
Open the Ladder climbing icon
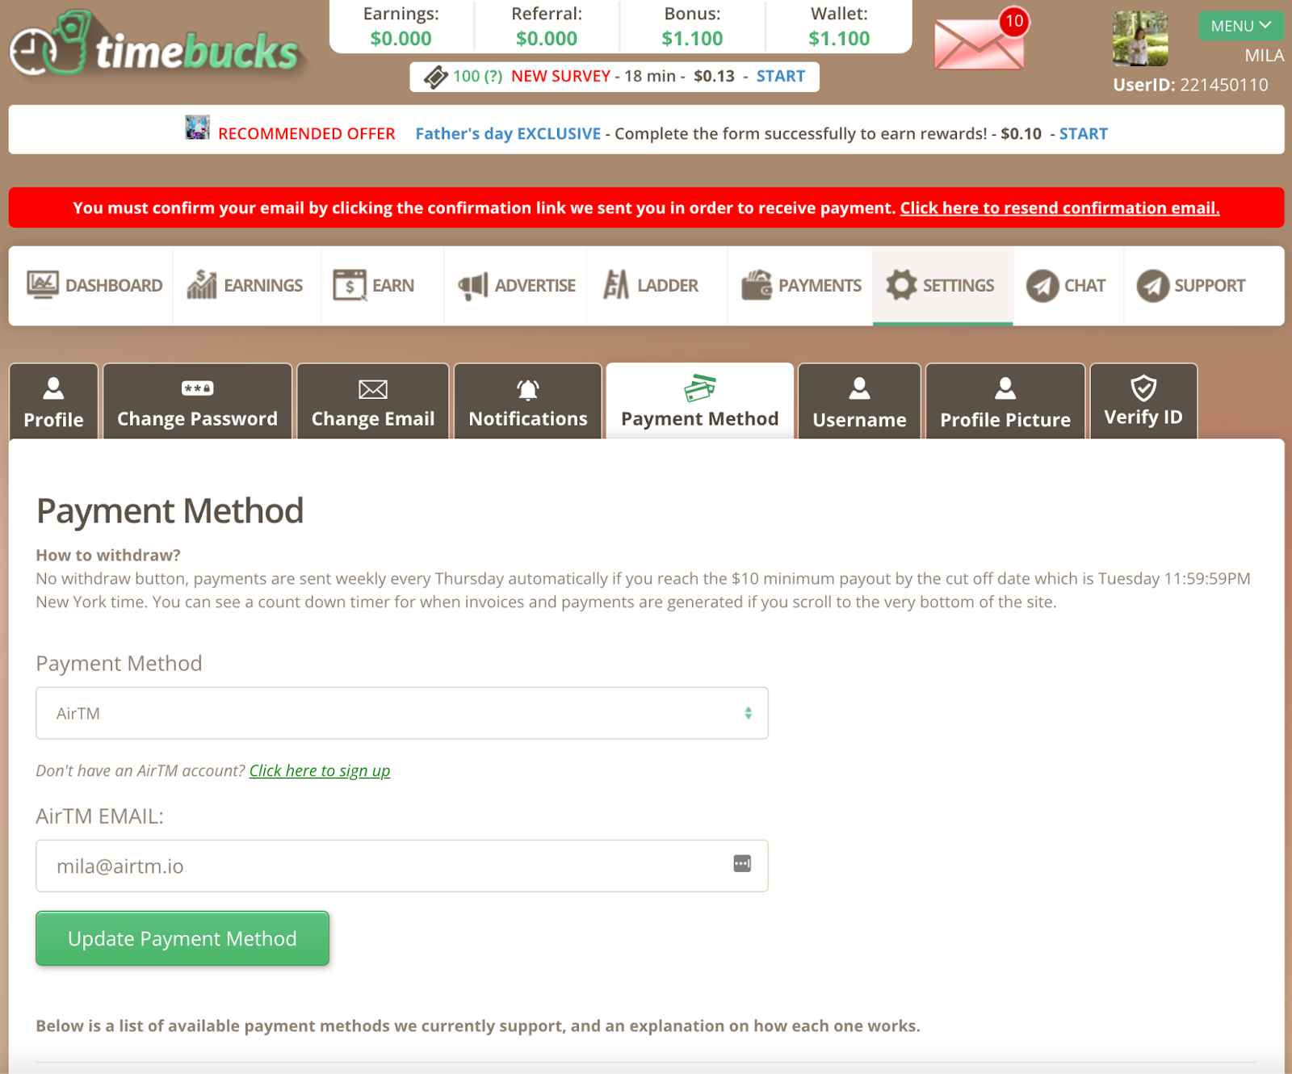615,284
